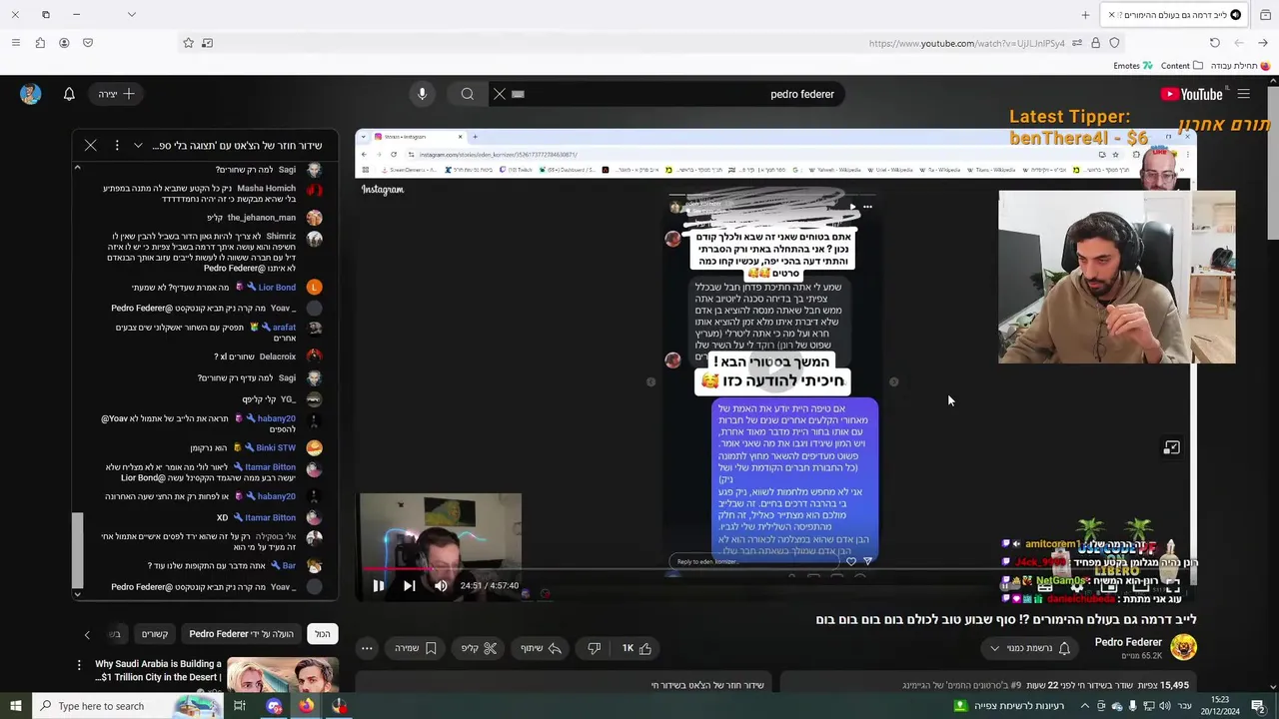The width and height of the screenshot is (1279, 719).
Task: Switch to Firefox in taskbar
Action: 306,706
